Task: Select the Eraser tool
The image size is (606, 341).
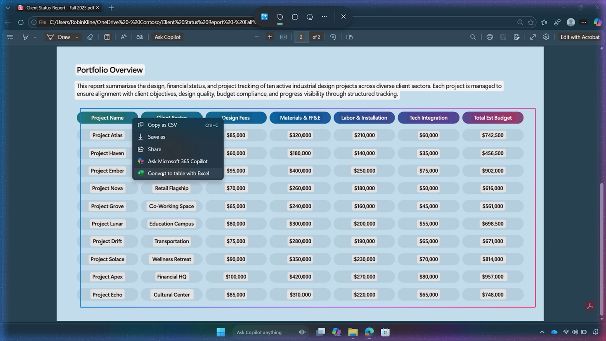Action: pos(90,37)
